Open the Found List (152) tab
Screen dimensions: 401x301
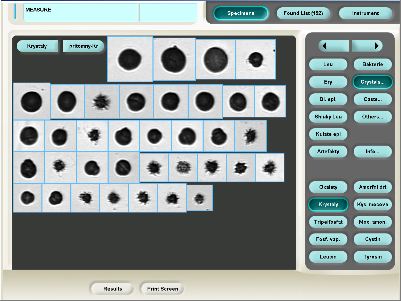coord(303,13)
